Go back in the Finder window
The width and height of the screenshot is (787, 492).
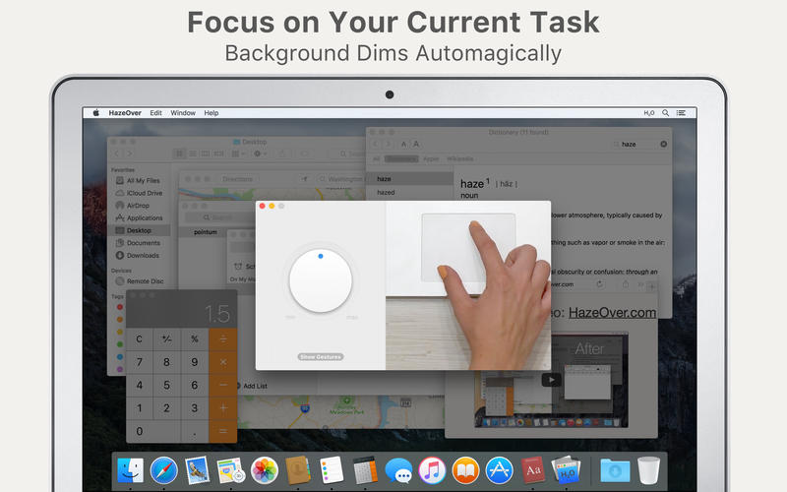coord(117,154)
